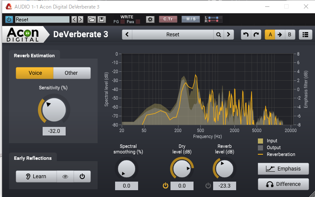Select previous DeVerberate preset arrow

click(127, 35)
